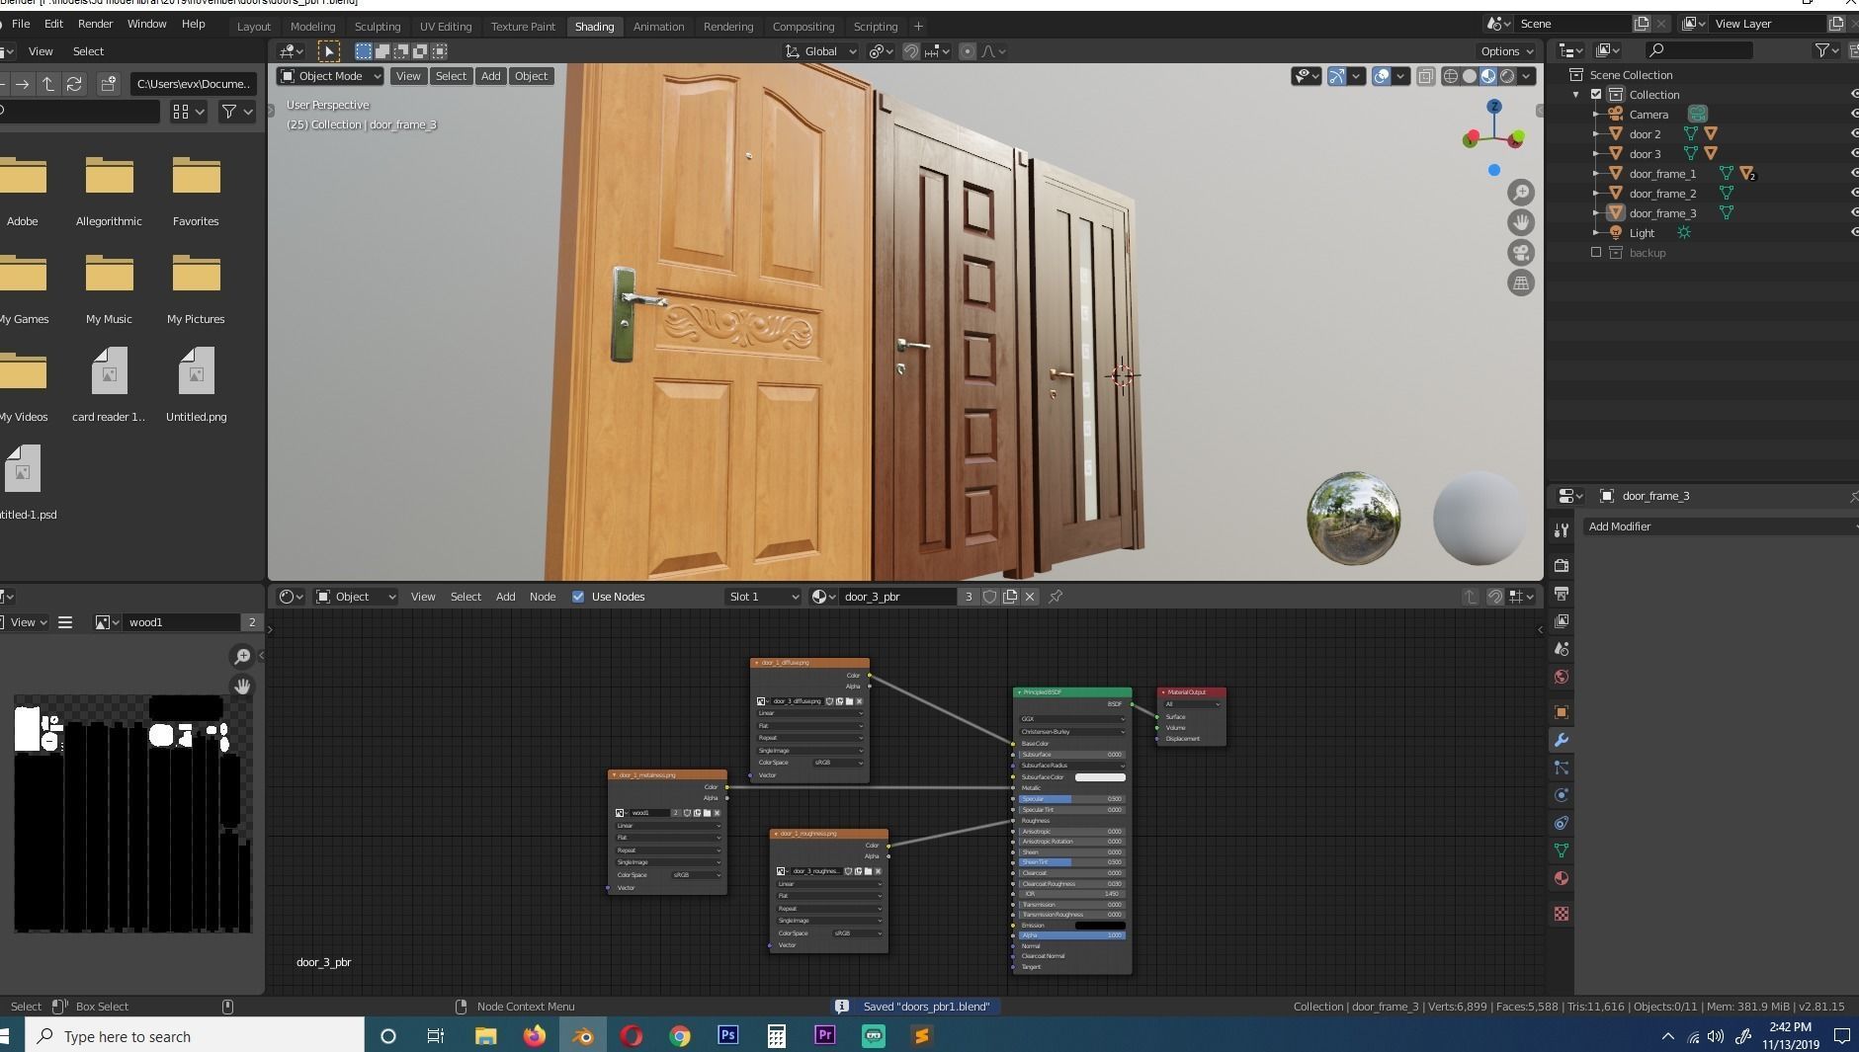Open Render properties tab icon
Image resolution: width=1859 pixels, height=1052 pixels.
(x=1562, y=566)
